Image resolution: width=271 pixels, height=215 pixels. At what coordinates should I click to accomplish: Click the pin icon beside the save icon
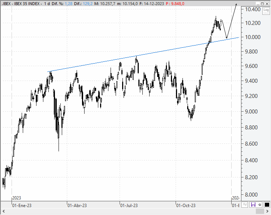[259, 205]
